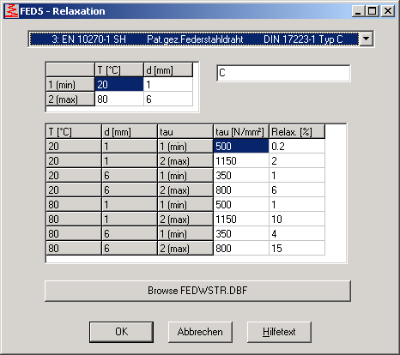
Task: Select the 1 (min) row header
Action: 70,84
